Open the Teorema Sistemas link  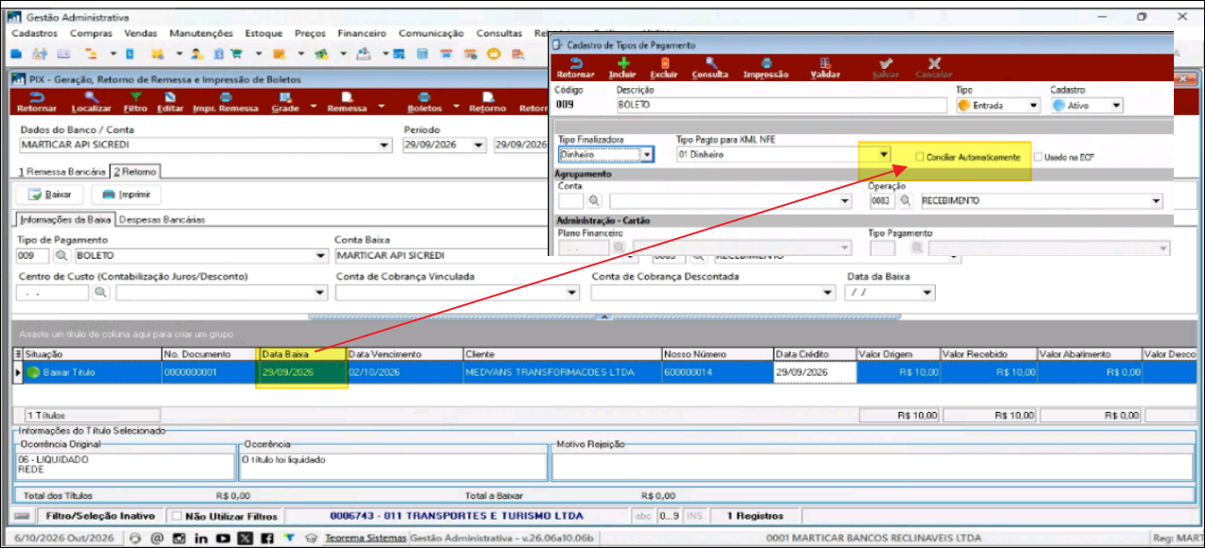[x=365, y=539]
